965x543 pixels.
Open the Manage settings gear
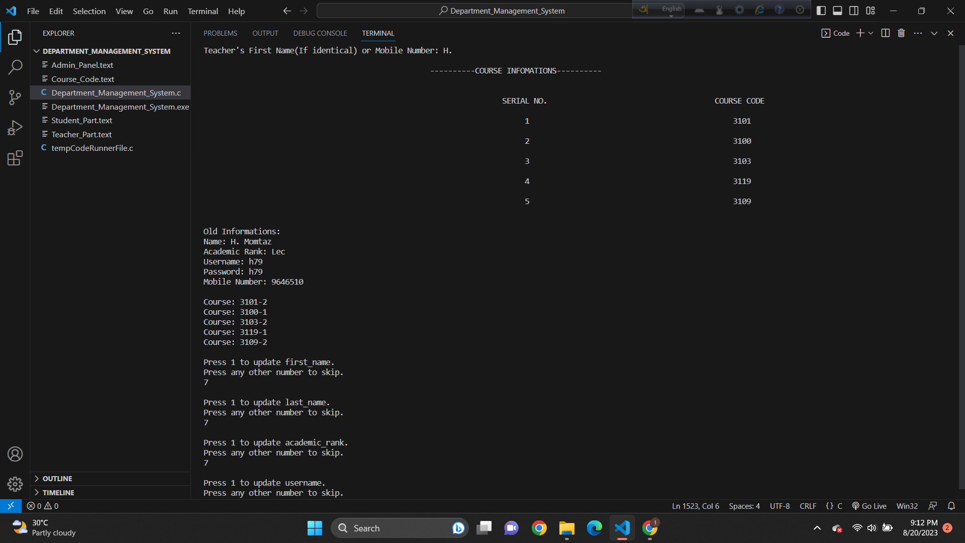tap(15, 484)
